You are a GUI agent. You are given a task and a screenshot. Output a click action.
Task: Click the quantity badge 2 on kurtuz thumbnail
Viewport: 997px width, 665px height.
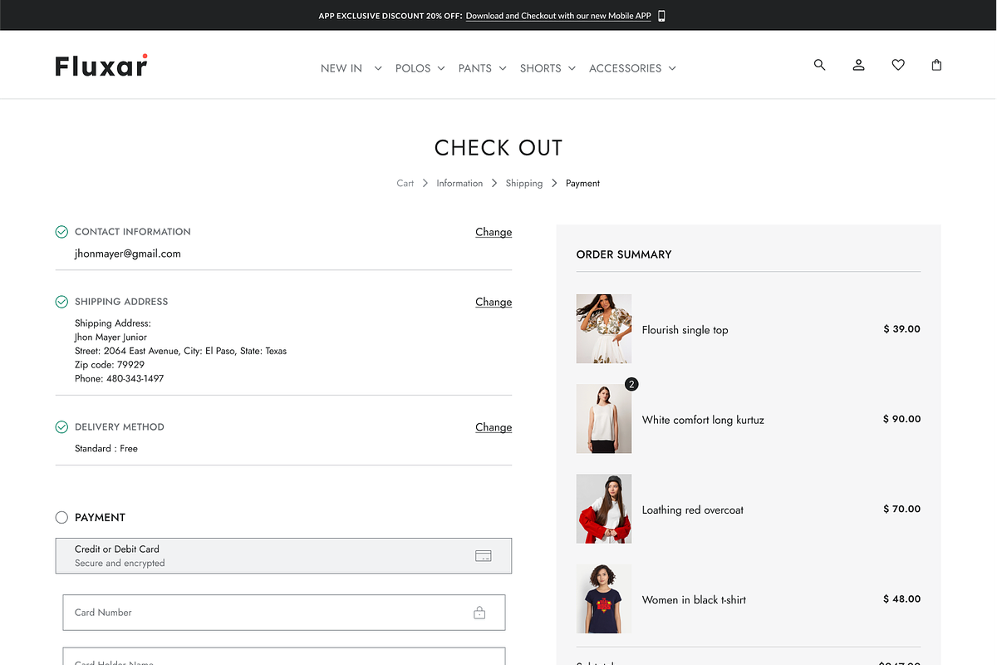point(631,384)
